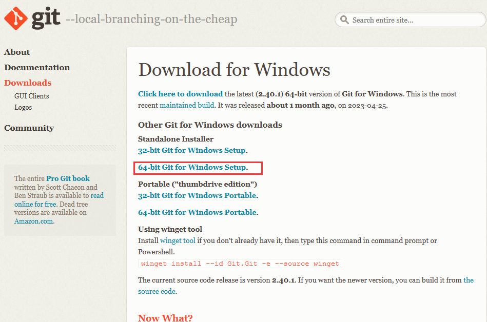Download 64-bit Git for Windows Setup

click(192, 168)
